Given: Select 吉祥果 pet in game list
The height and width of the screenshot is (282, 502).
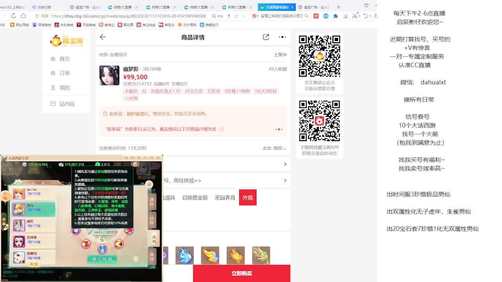Looking at the screenshot, I should click(x=34, y=241).
